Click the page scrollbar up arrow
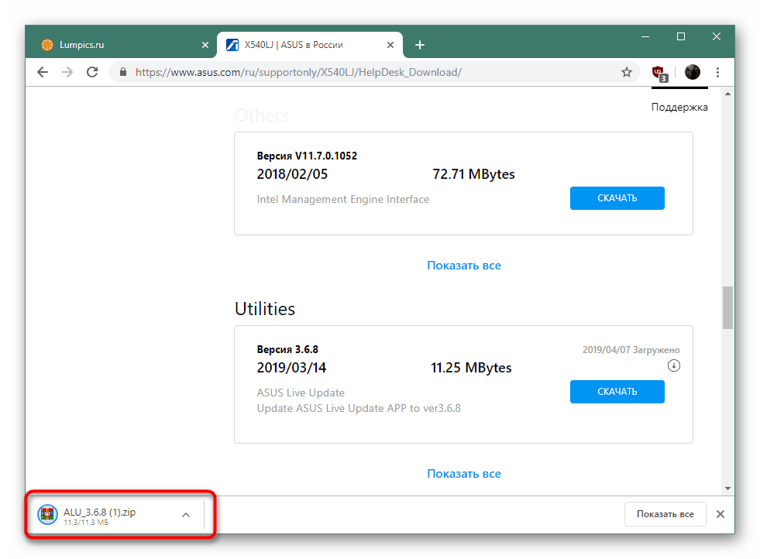The height and width of the screenshot is (559, 760). click(x=727, y=94)
